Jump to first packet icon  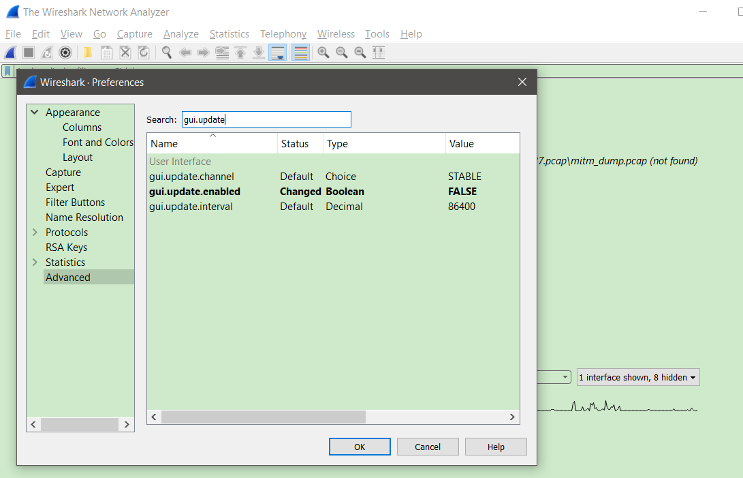coord(240,53)
